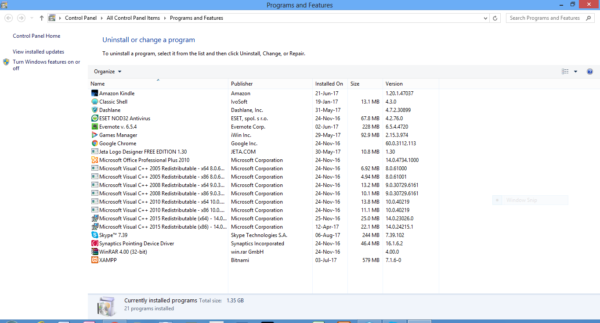Open the Organize dropdown menu

pos(108,72)
